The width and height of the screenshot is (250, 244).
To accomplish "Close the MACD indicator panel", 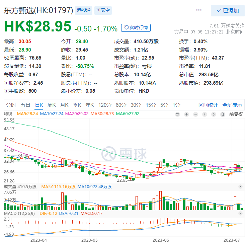I will tap(240, 214).
